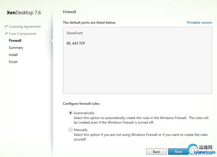Click the StoreFront entry in ports list

click(x=75, y=33)
